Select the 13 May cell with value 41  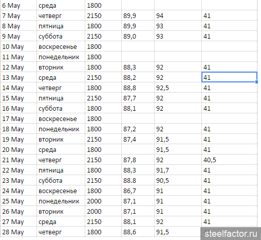coord(229,77)
